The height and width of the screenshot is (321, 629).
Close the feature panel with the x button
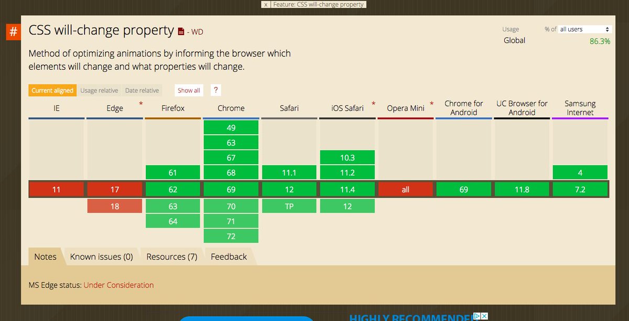266,4
